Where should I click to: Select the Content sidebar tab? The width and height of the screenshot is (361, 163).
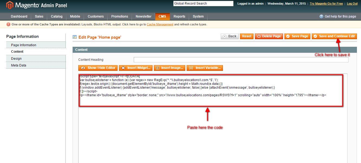(x=36, y=52)
